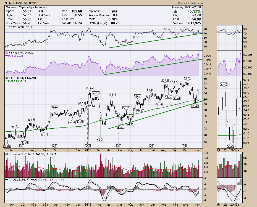Click the Volume value 3,612,925
257x207 pixels.
click(x=193, y=23)
